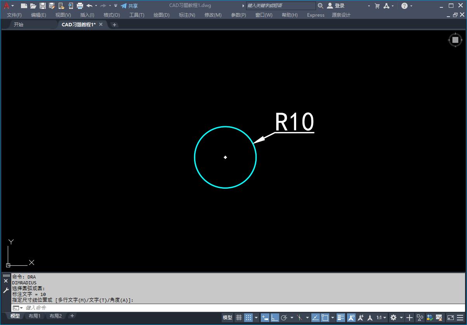
Task: Open the 修改(M) menu
Action: click(x=213, y=15)
